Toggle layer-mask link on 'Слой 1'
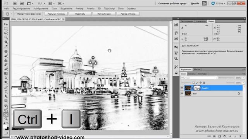This screenshot has height=139, width=248. [193, 88]
